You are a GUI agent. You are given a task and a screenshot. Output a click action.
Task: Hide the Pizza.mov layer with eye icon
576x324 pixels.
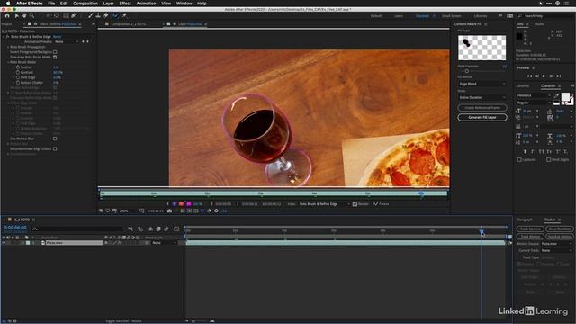point(4,243)
